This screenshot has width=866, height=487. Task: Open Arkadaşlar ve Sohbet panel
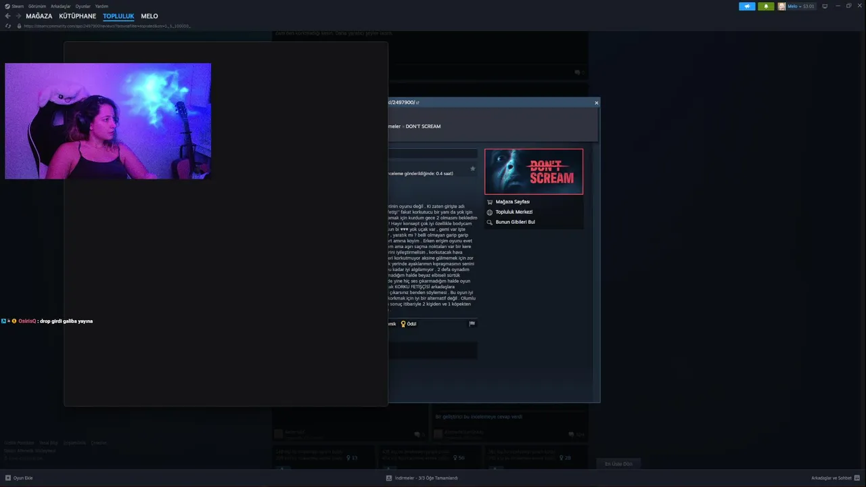pyautogui.click(x=831, y=478)
